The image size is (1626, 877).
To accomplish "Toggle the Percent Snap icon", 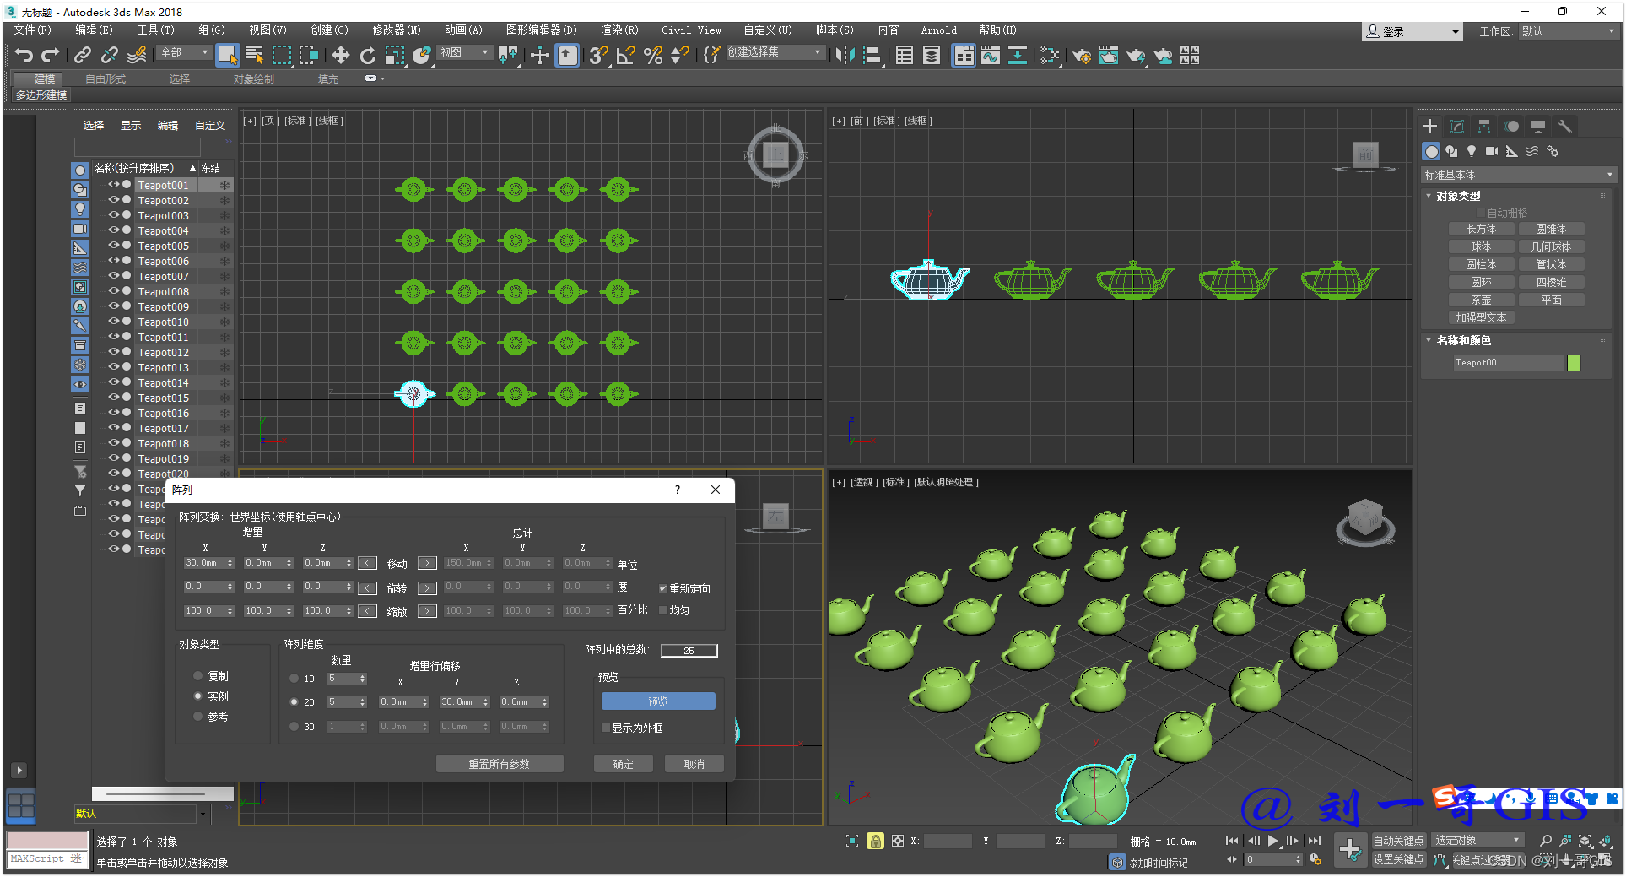I will (652, 56).
